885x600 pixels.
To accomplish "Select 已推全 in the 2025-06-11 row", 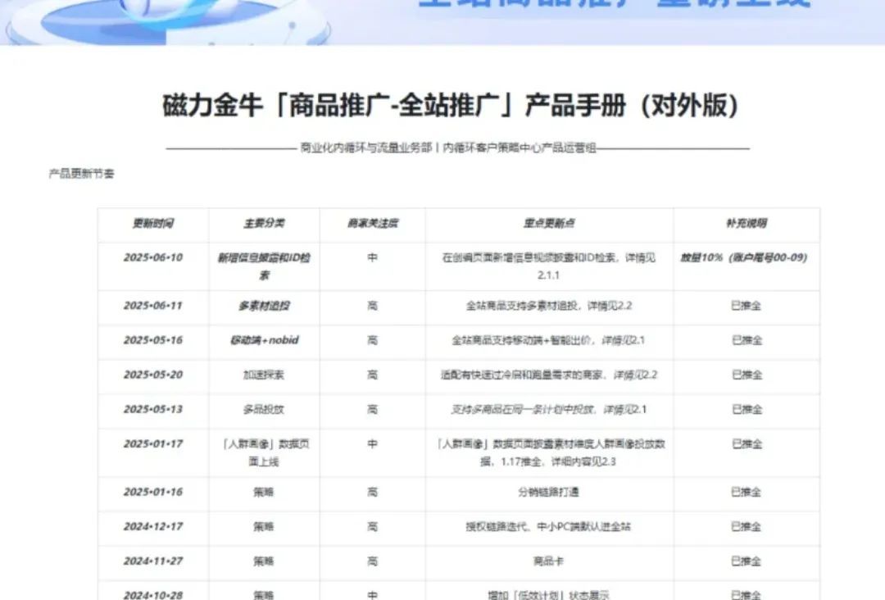I will [747, 306].
